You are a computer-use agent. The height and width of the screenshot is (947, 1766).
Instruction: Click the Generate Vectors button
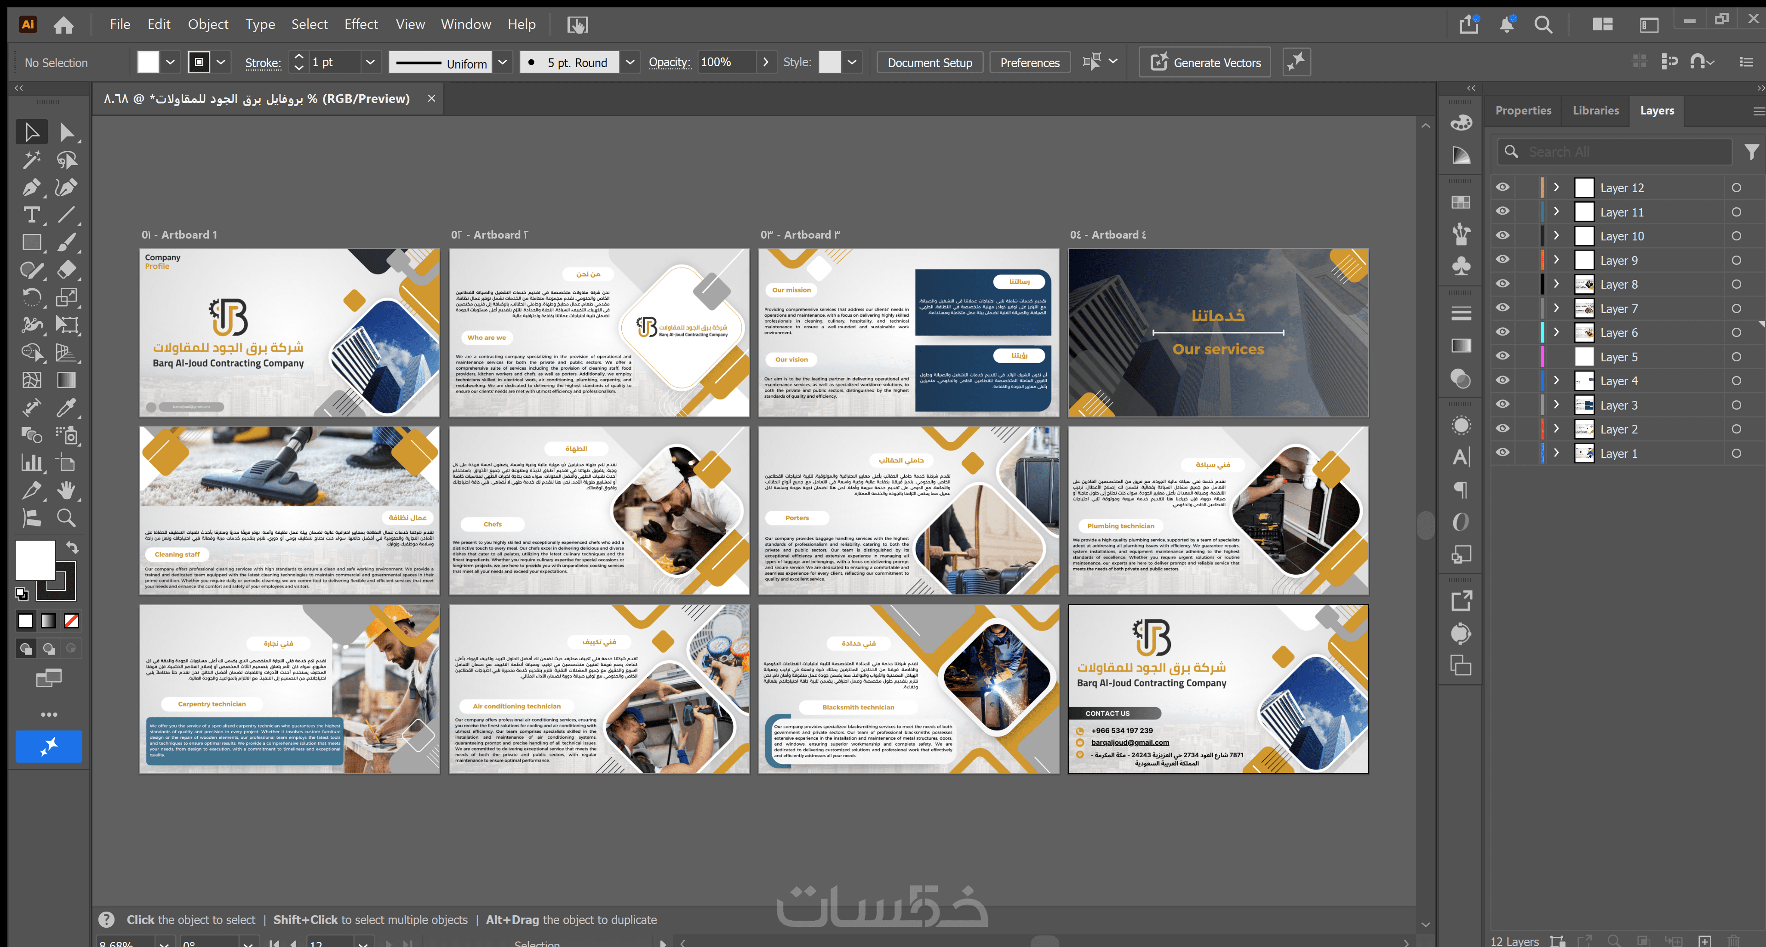point(1205,63)
